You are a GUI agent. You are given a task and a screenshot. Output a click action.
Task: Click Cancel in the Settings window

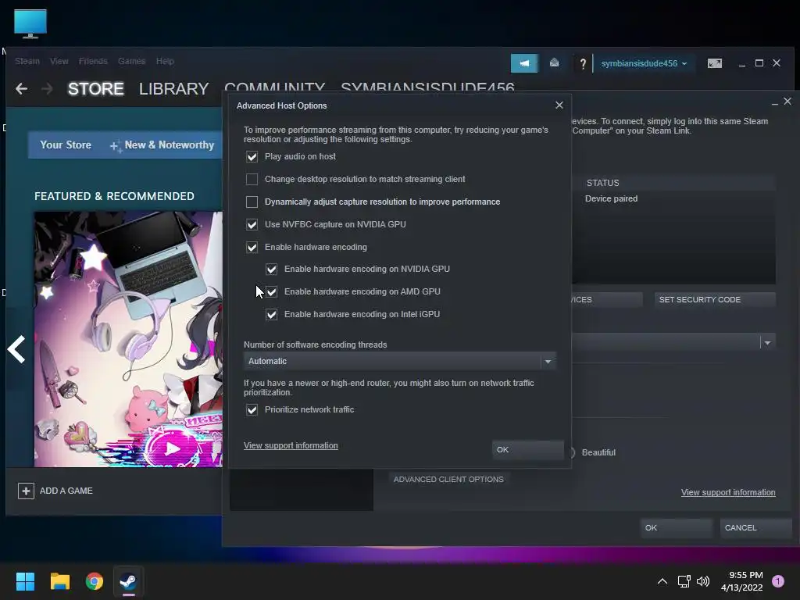(755, 528)
